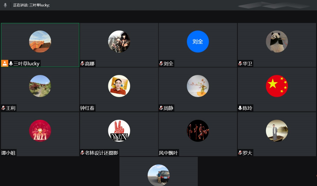Select the highlighted 三叶草lucky speaker tile avatar
Viewport: 317px width, 186px height.
(40, 41)
